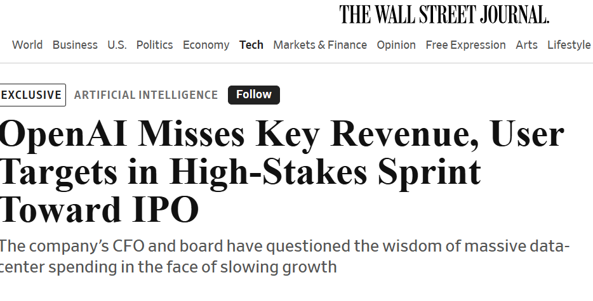This screenshot has width=593, height=301.
Task: Go to the Business section
Action: (75, 45)
